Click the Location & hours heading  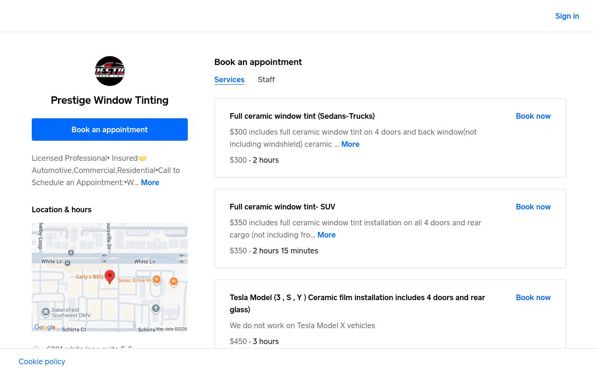pyautogui.click(x=62, y=209)
